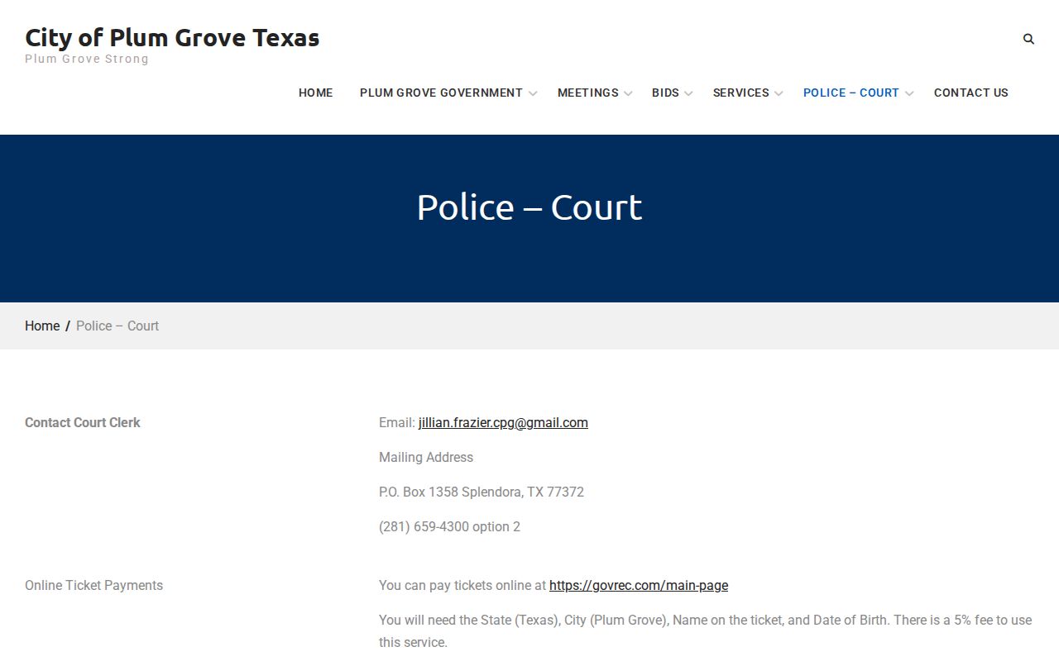
Task: Go to the Home menu item
Action: pos(316,93)
